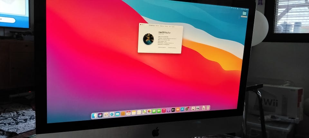Open the Notes app in the Dock
309x138 pixels.
pos(134,113)
